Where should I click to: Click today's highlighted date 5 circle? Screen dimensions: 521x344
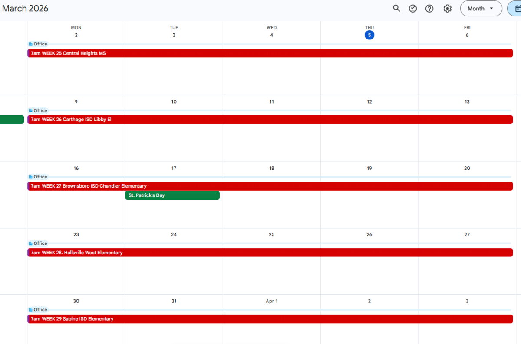pyautogui.click(x=369, y=35)
